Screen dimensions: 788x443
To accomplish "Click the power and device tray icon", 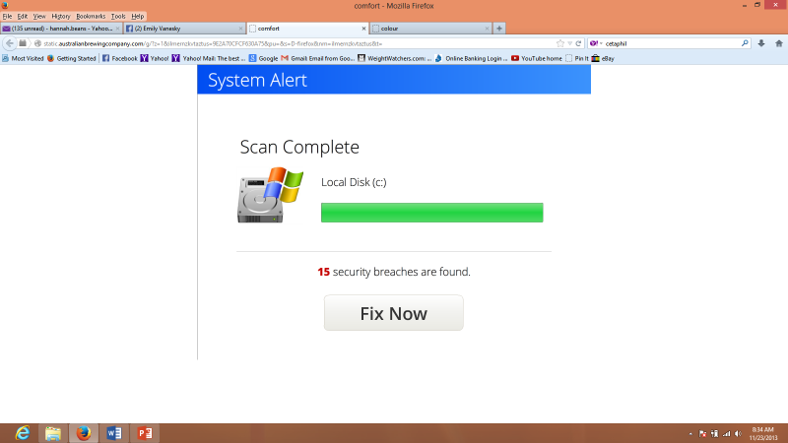I will click(x=715, y=434).
